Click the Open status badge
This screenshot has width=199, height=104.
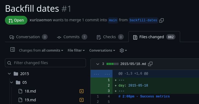(x=16, y=20)
